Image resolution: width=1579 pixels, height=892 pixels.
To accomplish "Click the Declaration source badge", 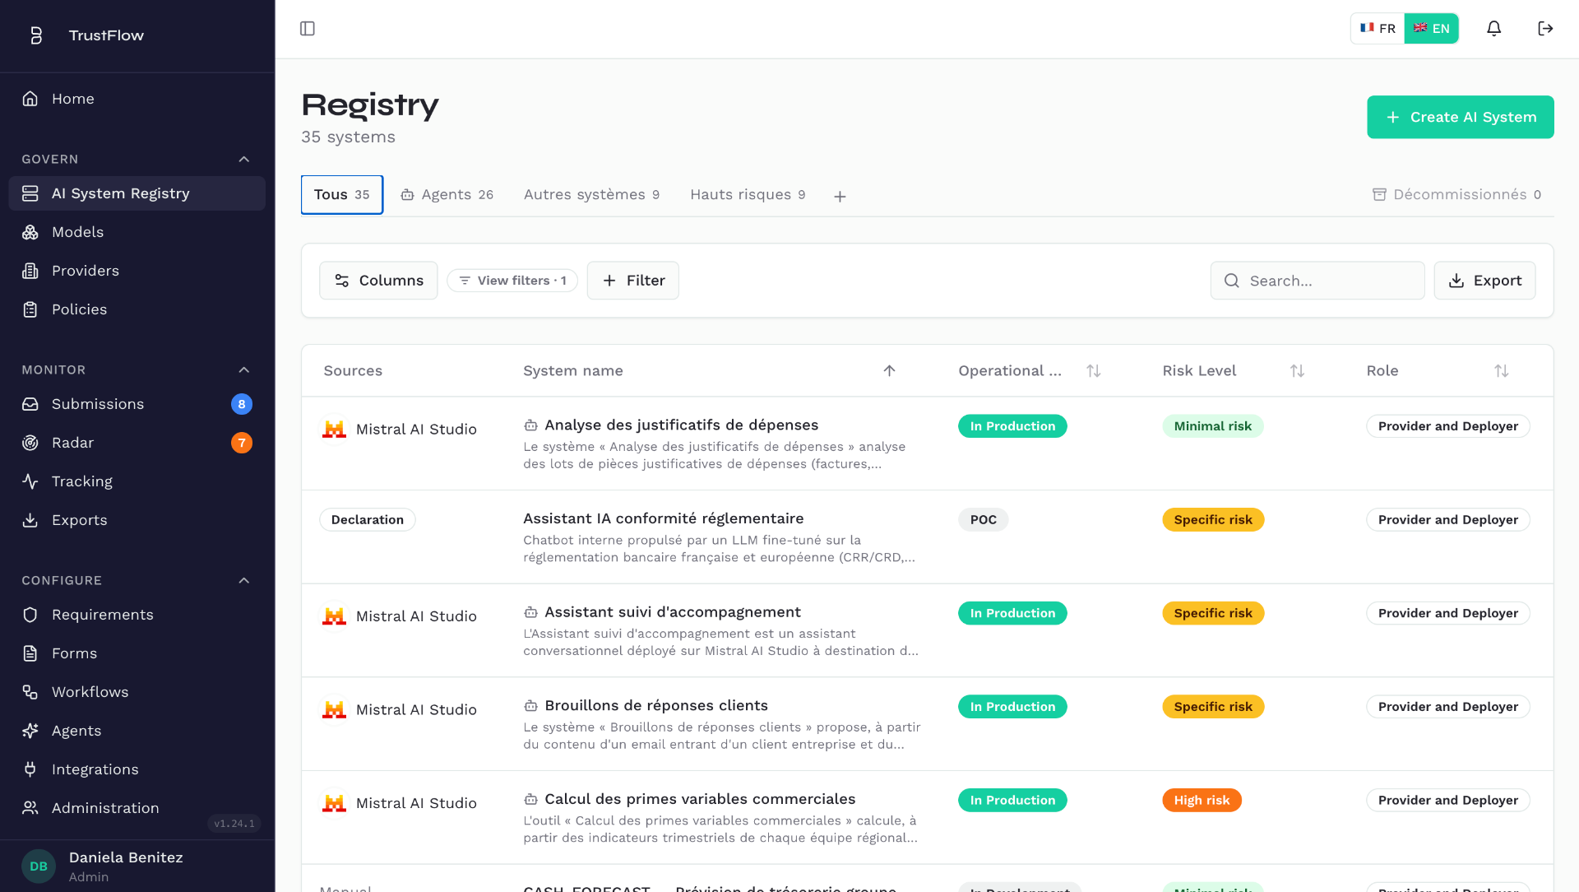I will 368,520.
